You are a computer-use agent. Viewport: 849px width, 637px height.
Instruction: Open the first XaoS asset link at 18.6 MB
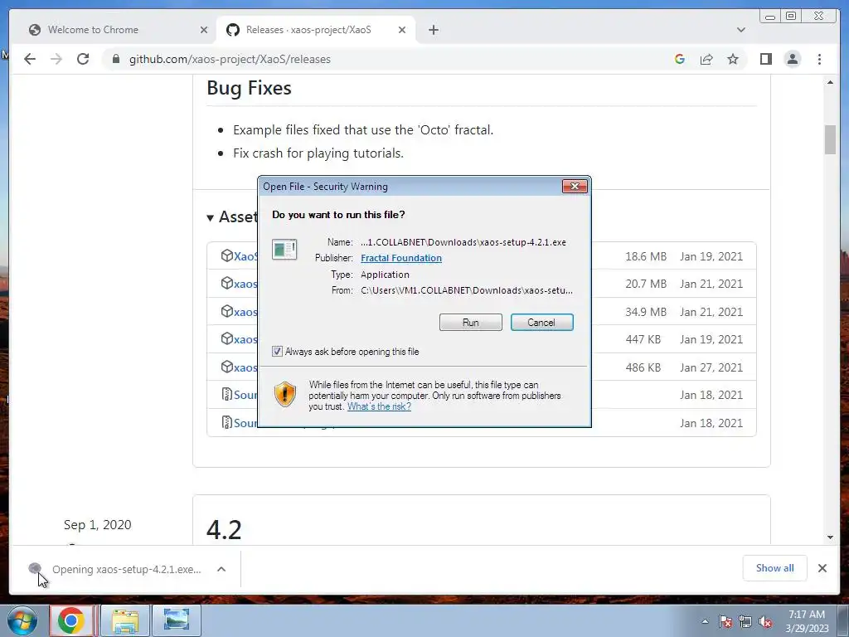(x=245, y=256)
